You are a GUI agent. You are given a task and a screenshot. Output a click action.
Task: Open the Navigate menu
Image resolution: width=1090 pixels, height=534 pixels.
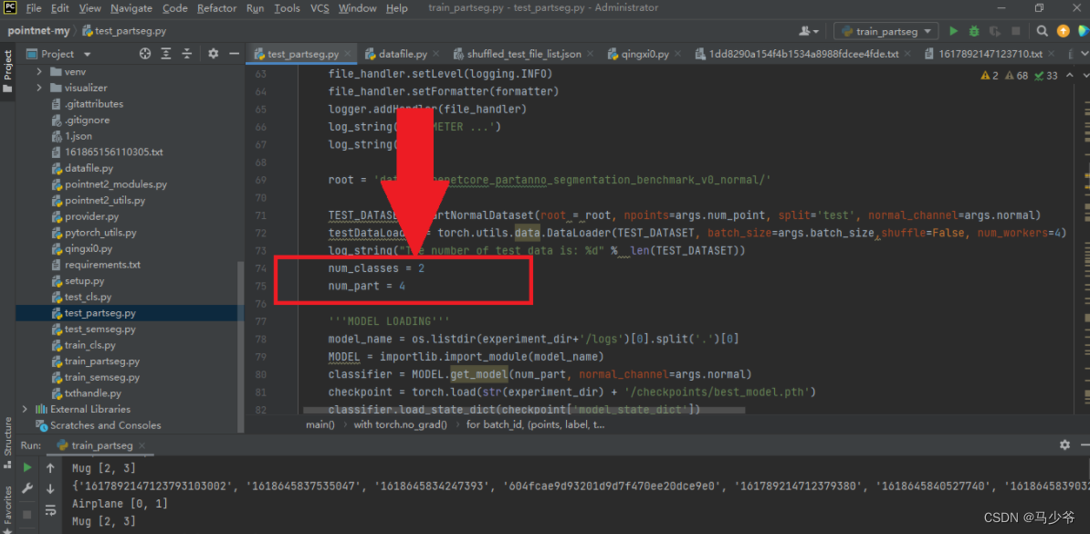tap(131, 8)
